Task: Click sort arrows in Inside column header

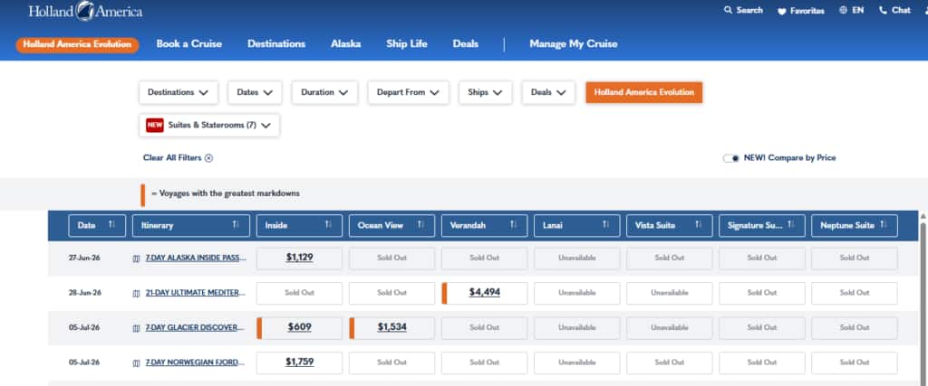Action: [x=328, y=225]
